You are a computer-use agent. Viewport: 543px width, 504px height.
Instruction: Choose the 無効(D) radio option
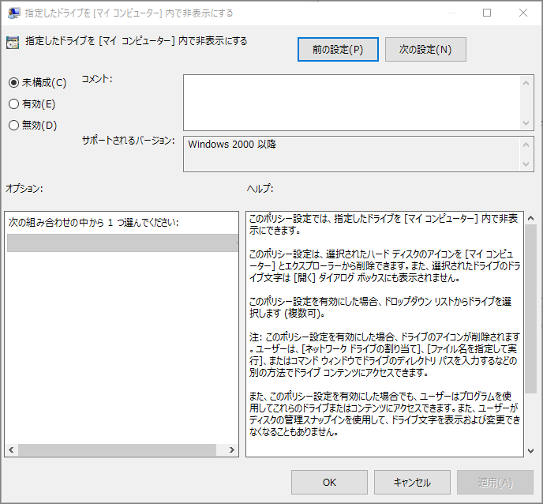(13, 125)
